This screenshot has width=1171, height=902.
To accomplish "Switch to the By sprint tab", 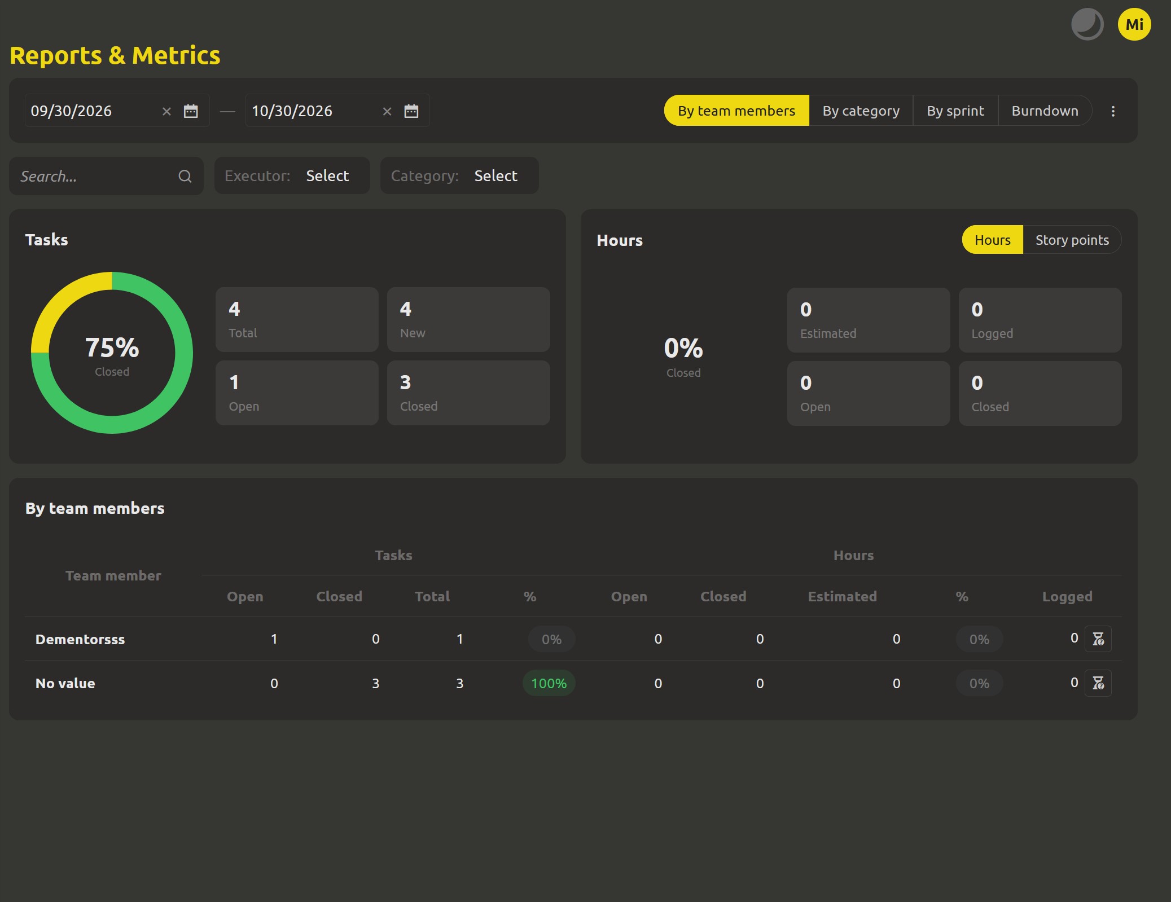I will pyautogui.click(x=955, y=111).
